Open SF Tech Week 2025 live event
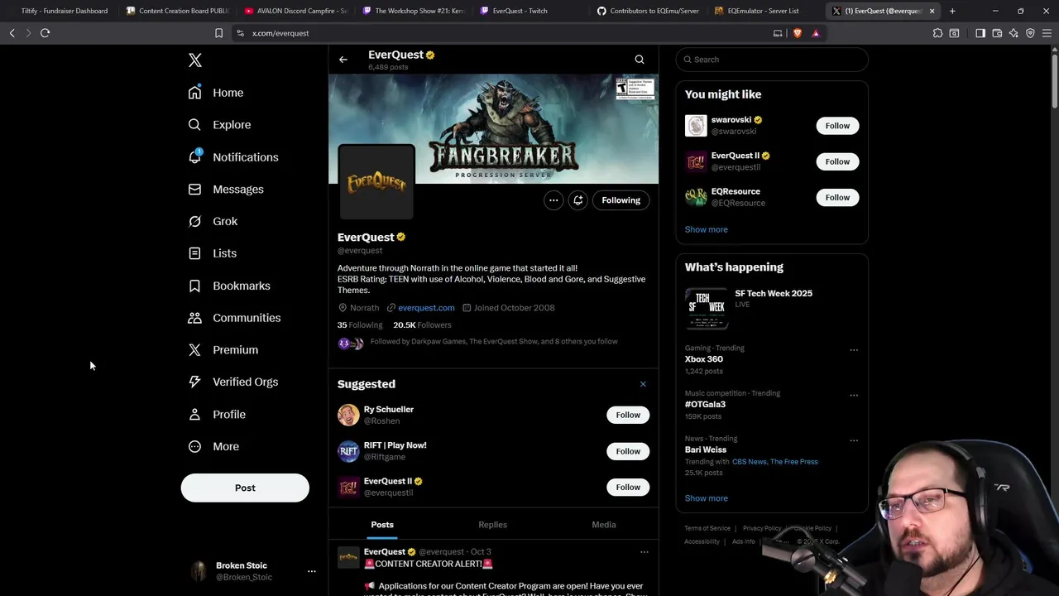The width and height of the screenshot is (1059, 596). point(772,308)
